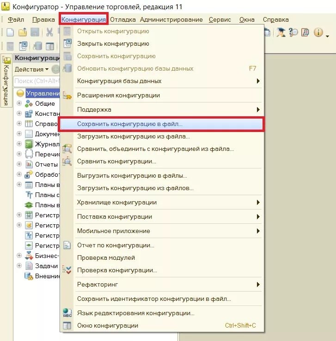Image resolution: width=336 pixels, height=341 pixels.
Task: Select Сохранить конфигурацию в файл
Action: pos(162,124)
